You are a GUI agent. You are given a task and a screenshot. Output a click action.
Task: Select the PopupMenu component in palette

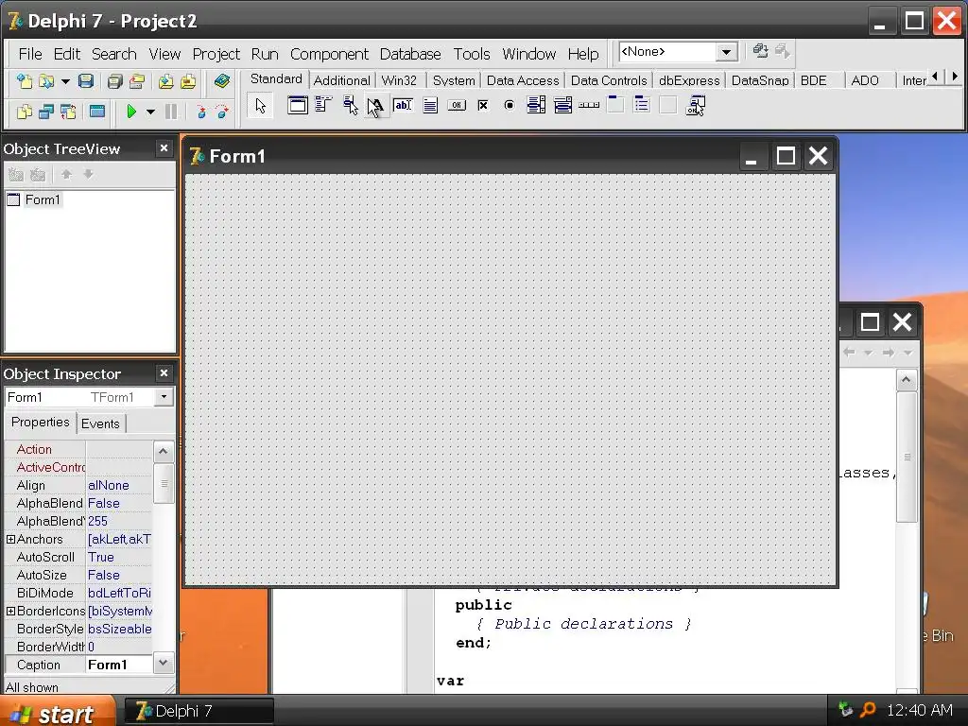coord(350,106)
